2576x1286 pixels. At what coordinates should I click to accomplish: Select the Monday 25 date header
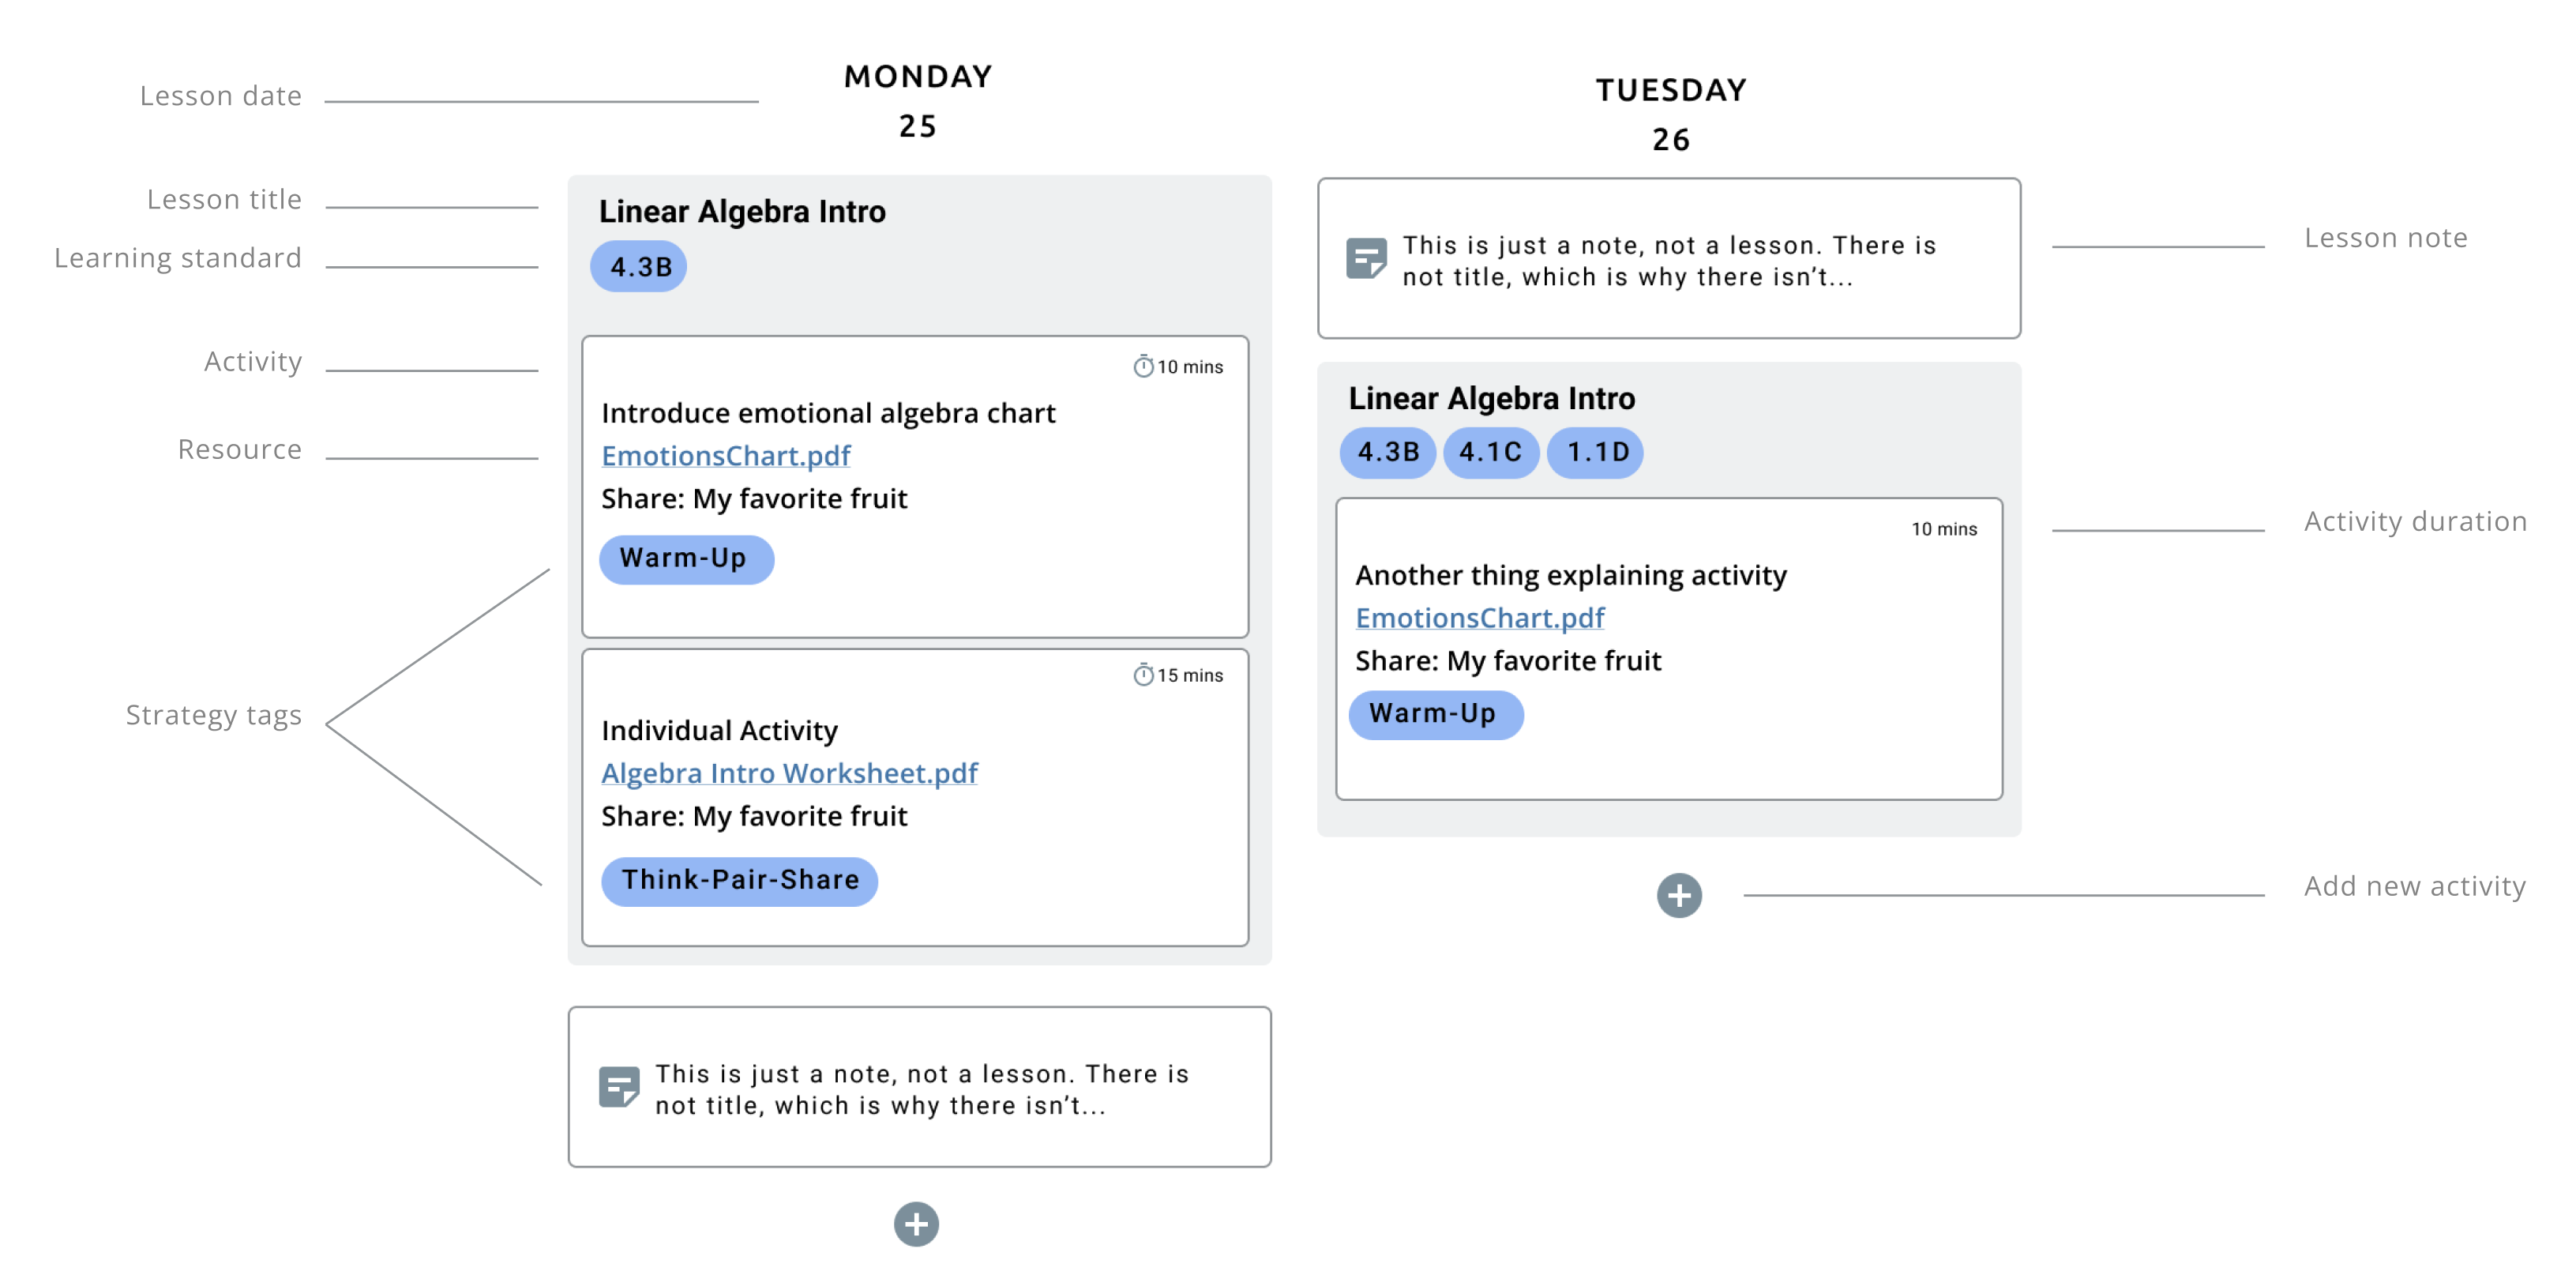click(x=918, y=101)
